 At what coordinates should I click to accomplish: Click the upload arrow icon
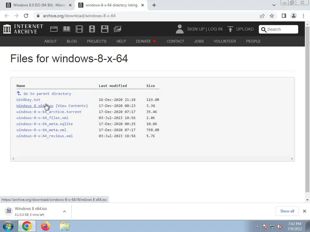tap(230, 29)
